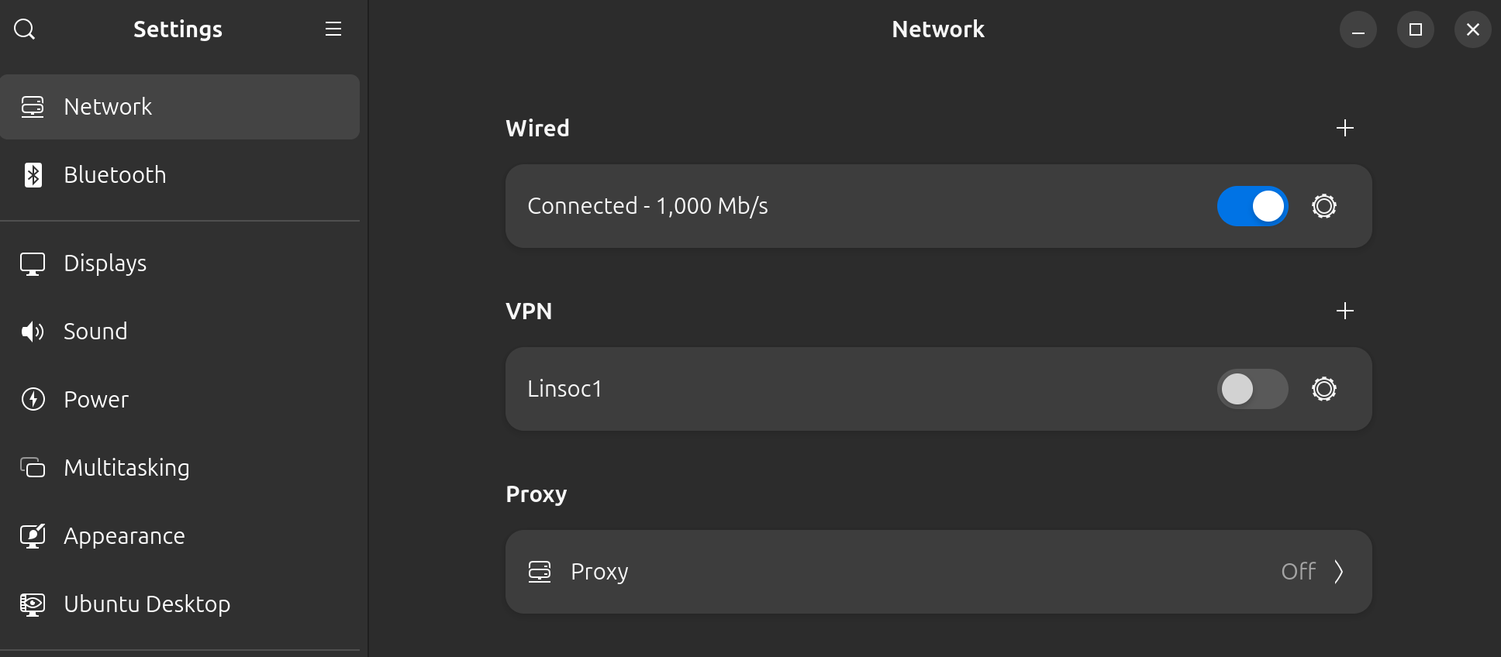This screenshot has width=1501, height=657.
Task: Open the Appearance settings section
Action: (124, 535)
